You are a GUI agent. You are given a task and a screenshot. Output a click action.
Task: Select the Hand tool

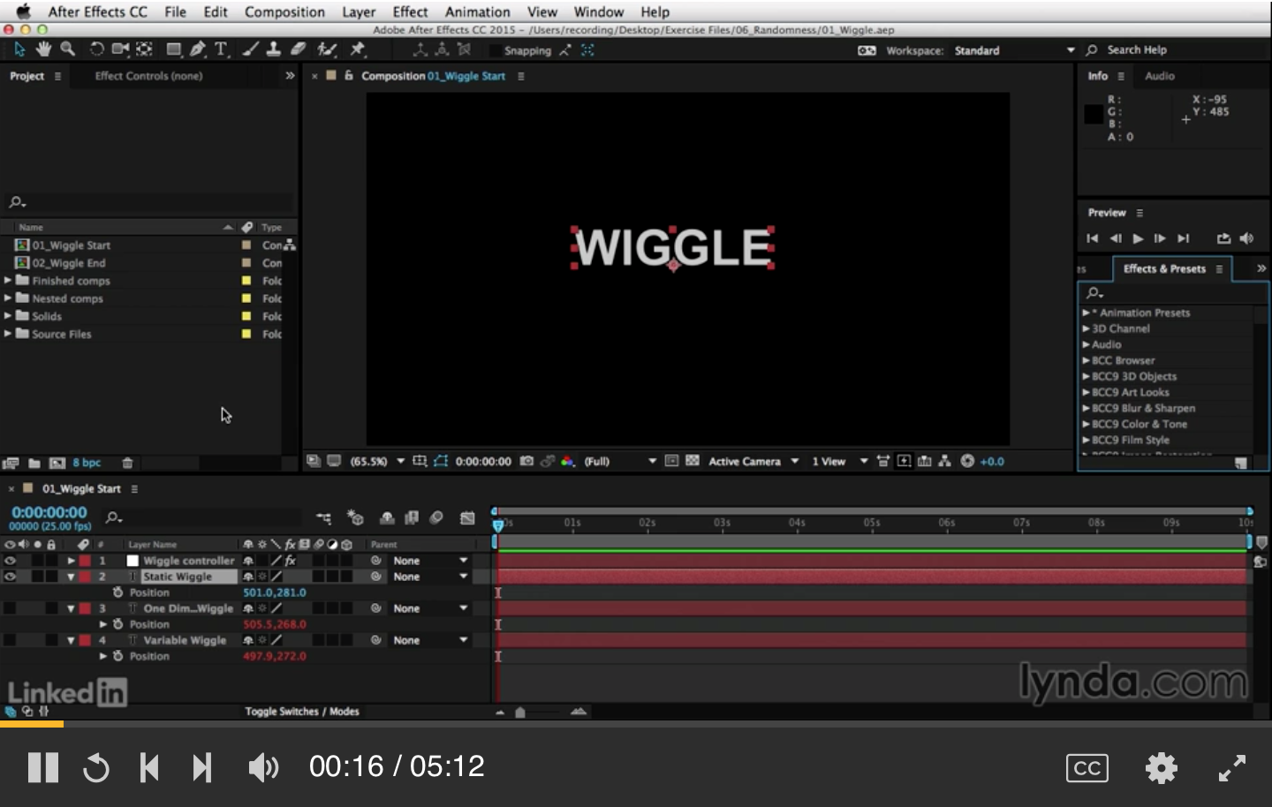click(43, 49)
